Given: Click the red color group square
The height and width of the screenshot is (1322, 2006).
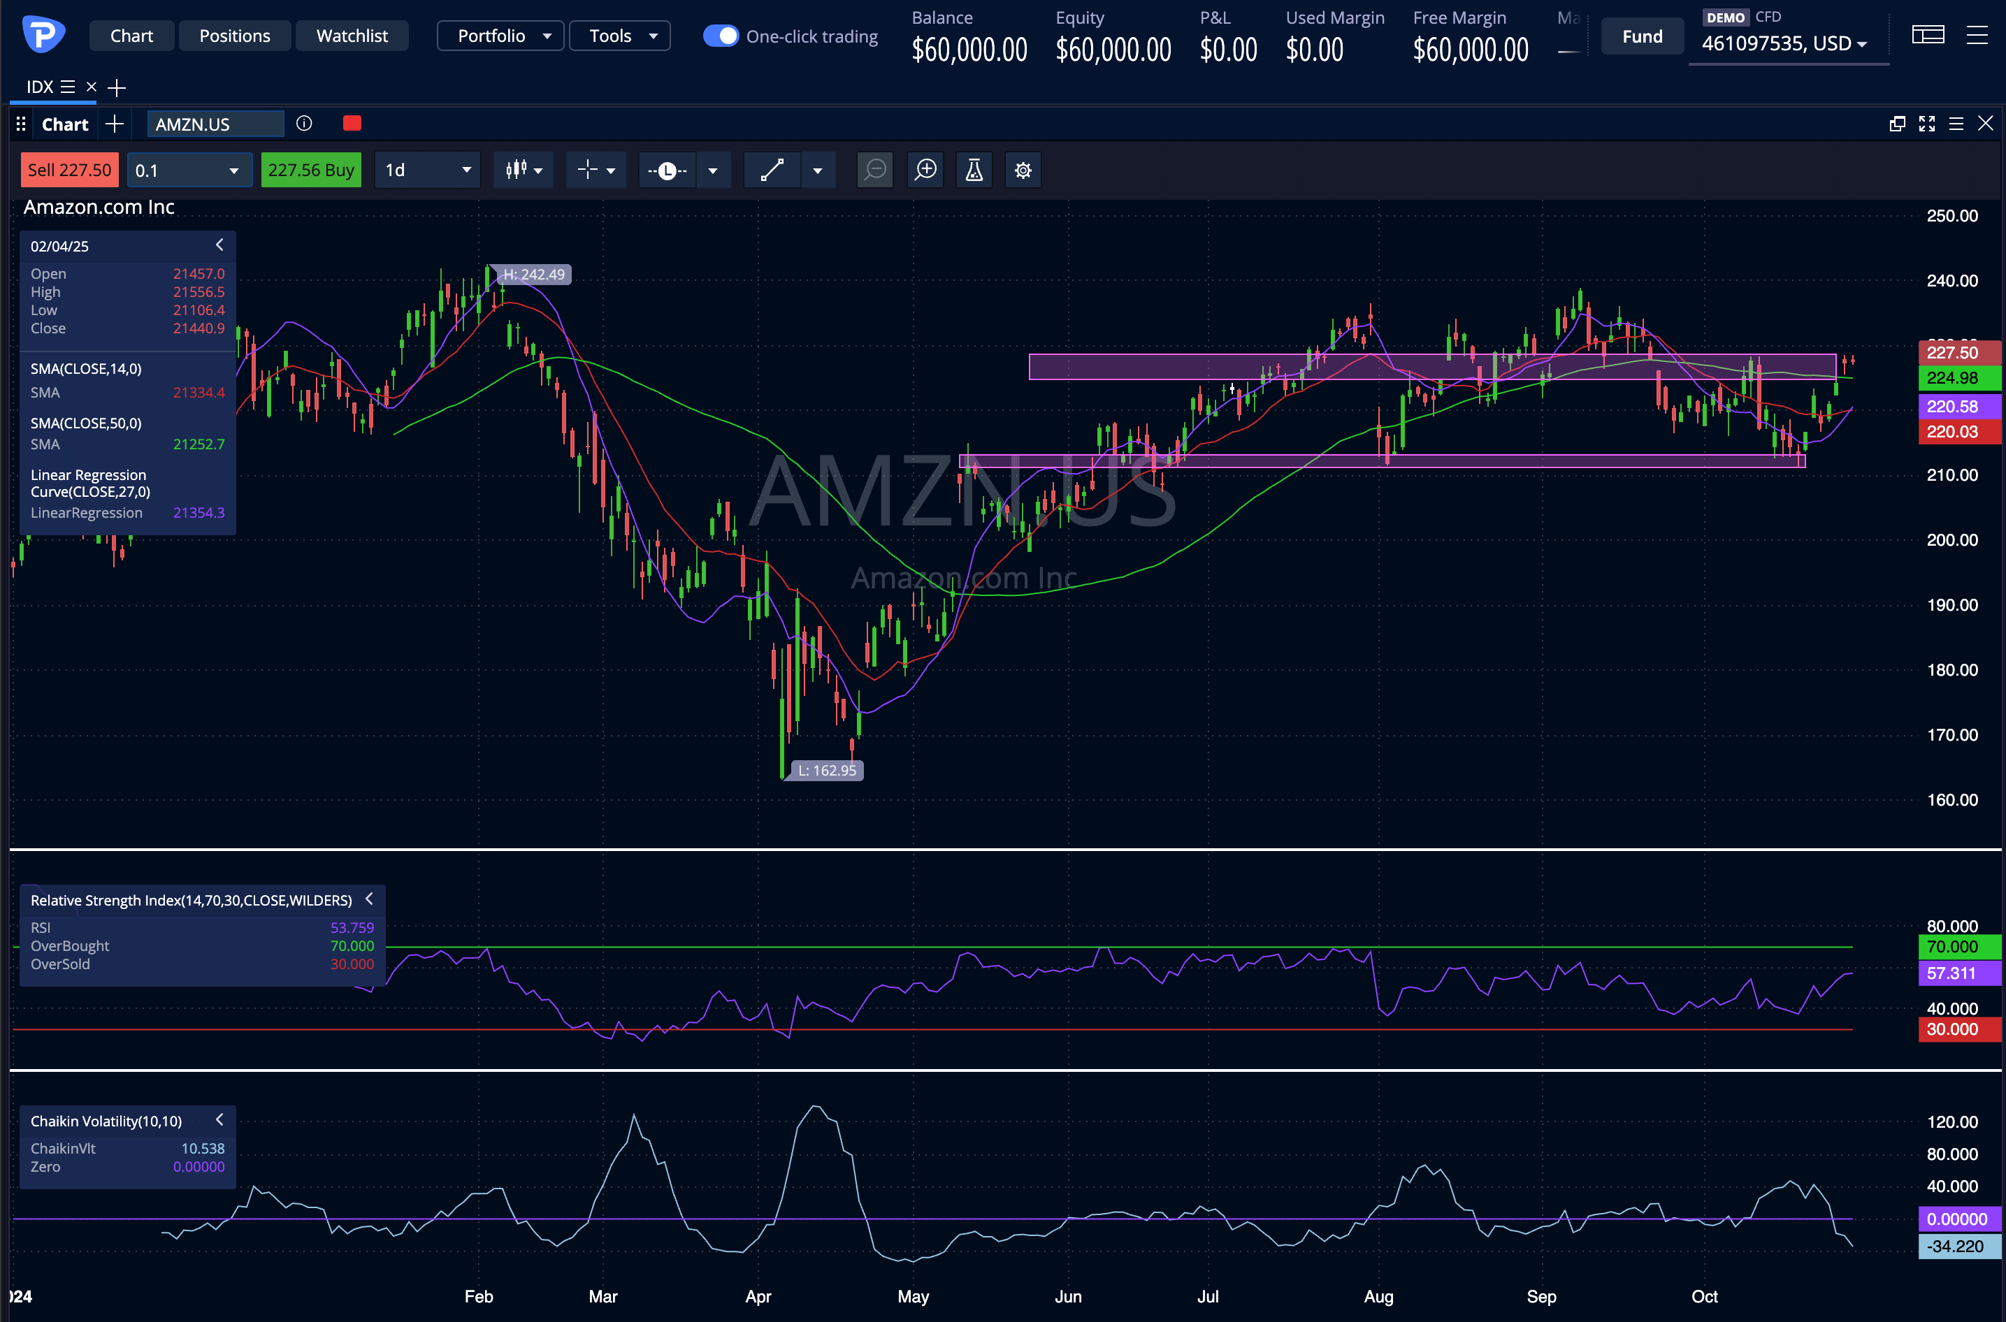Looking at the screenshot, I should pos(352,124).
